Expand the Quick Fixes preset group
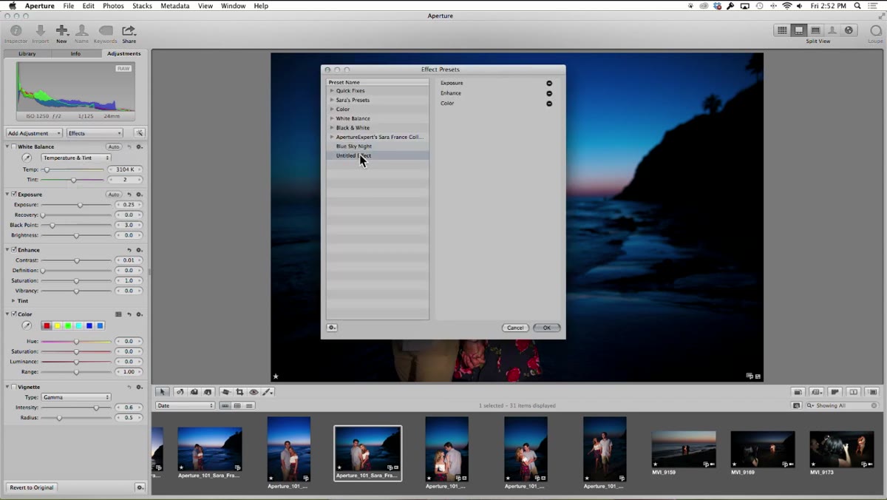The width and height of the screenshot is (887, 500). (332, 91)
